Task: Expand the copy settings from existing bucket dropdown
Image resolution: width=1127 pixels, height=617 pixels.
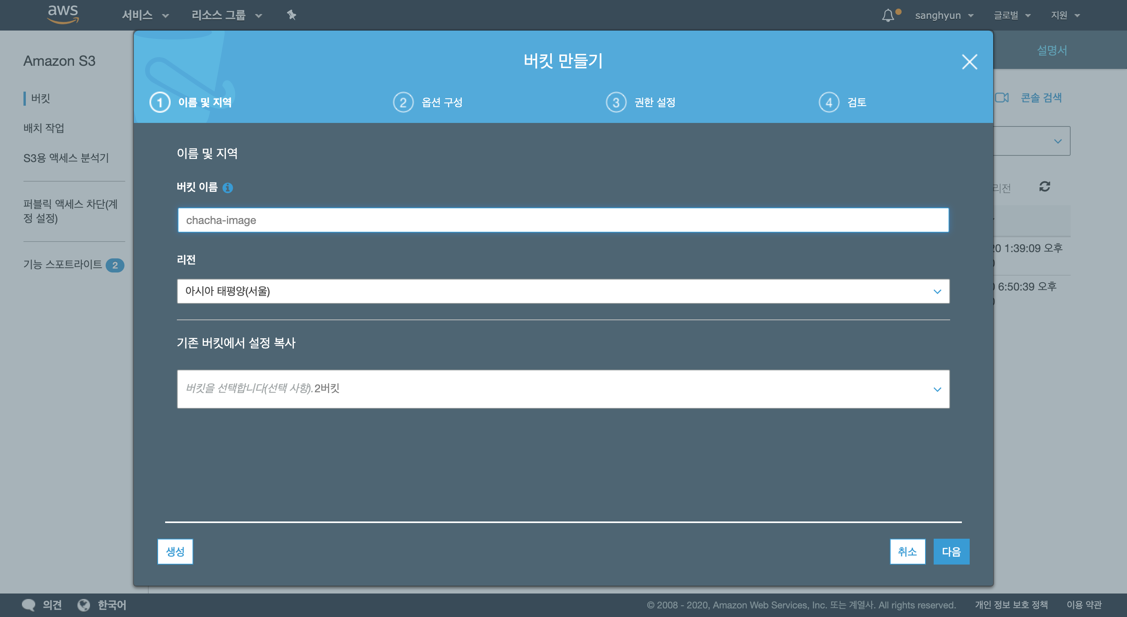Action: coord(563,389)
